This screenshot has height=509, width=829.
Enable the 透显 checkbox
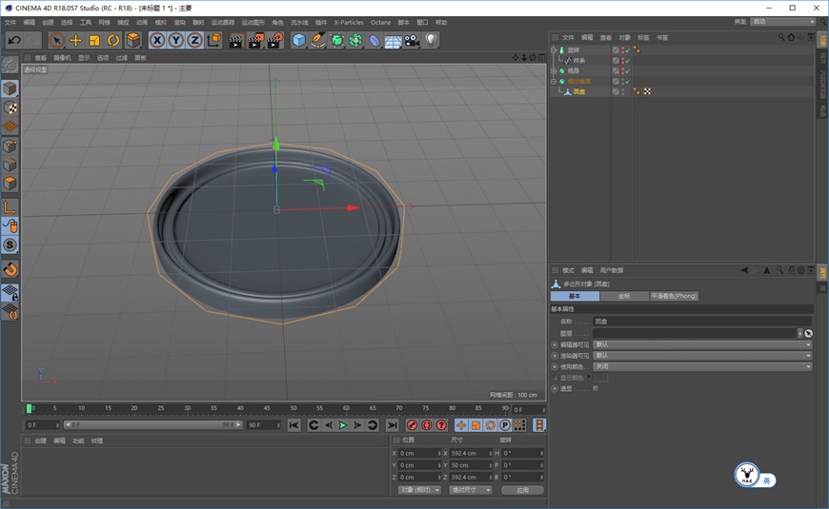click(596, 388)
